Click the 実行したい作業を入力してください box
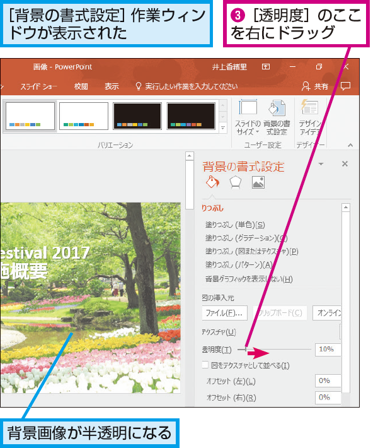This screenshot has height=448, width=378. 191,86
